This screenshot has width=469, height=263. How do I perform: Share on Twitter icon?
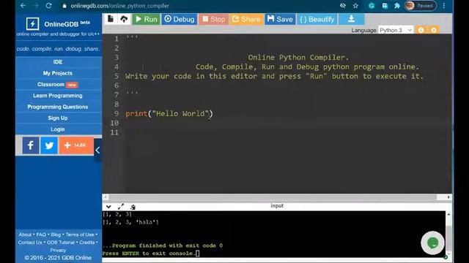49,145
